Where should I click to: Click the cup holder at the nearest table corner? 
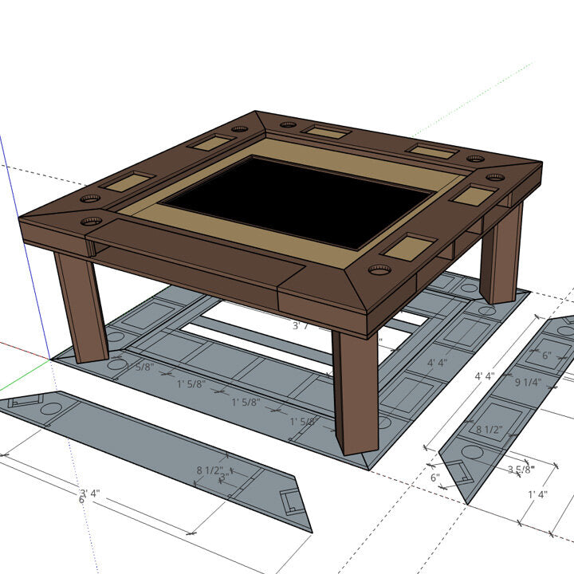click(379, 269)
